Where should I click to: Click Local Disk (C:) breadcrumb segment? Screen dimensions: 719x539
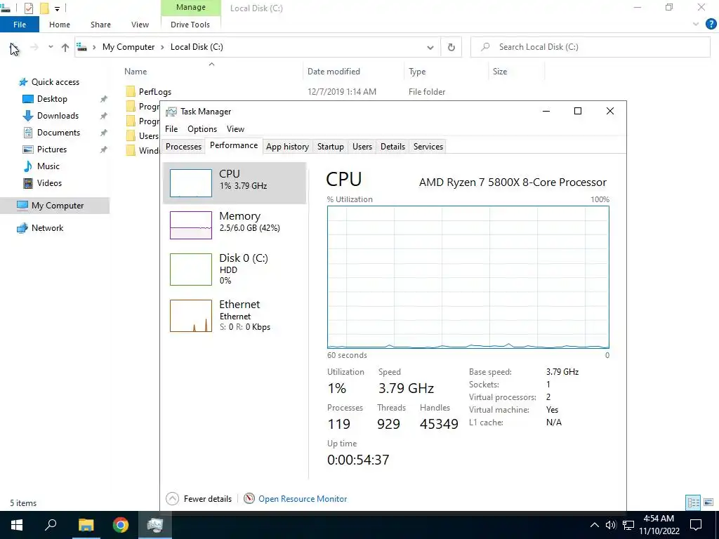pyautogui.click(x=197, y=47)
